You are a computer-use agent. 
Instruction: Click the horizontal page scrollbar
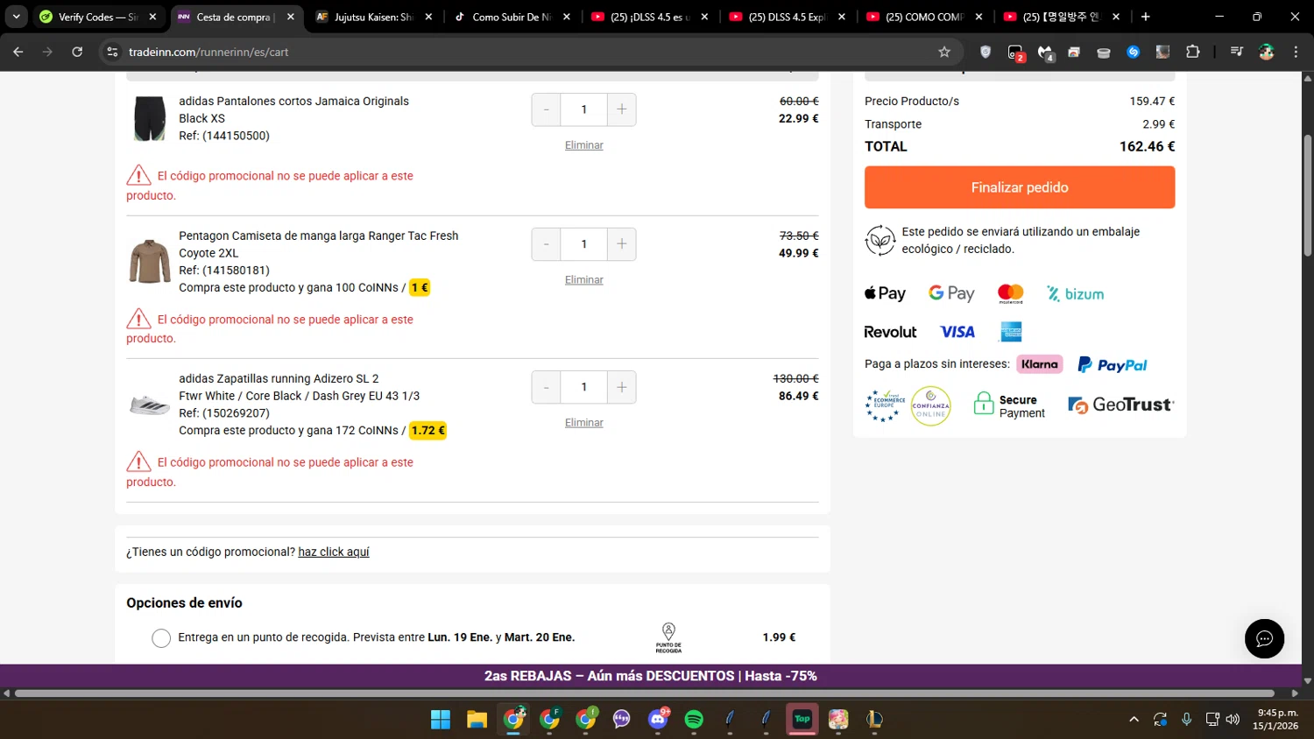coord(645,693)
